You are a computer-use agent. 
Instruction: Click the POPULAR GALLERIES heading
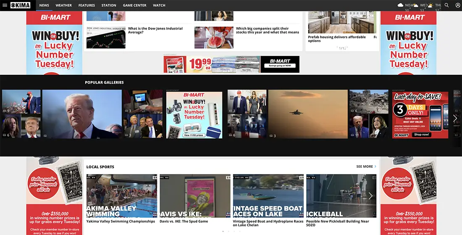click(x=104, y=82)
